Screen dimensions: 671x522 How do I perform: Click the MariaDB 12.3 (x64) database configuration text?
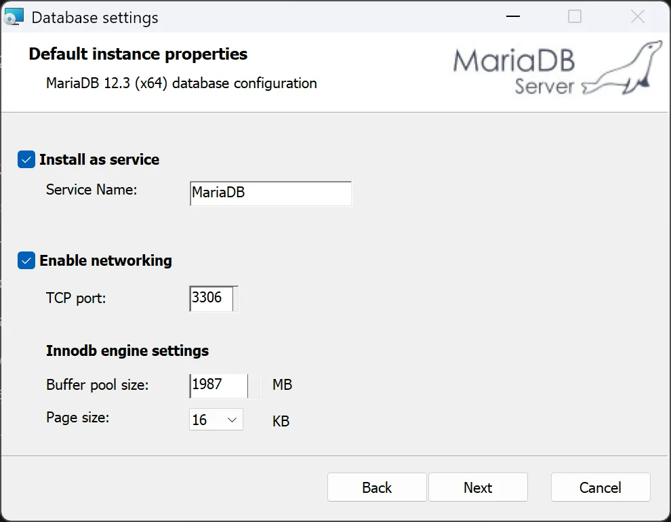182,83
